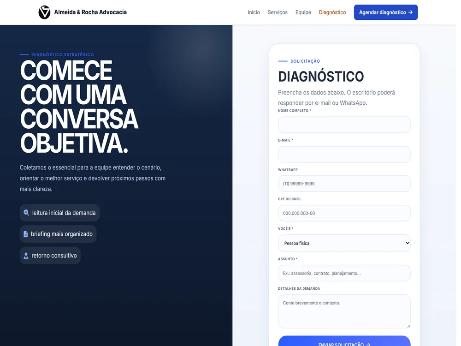Click the briefing mais organizado chip
This screenshot has height=346, width=461.
[58, 234]
